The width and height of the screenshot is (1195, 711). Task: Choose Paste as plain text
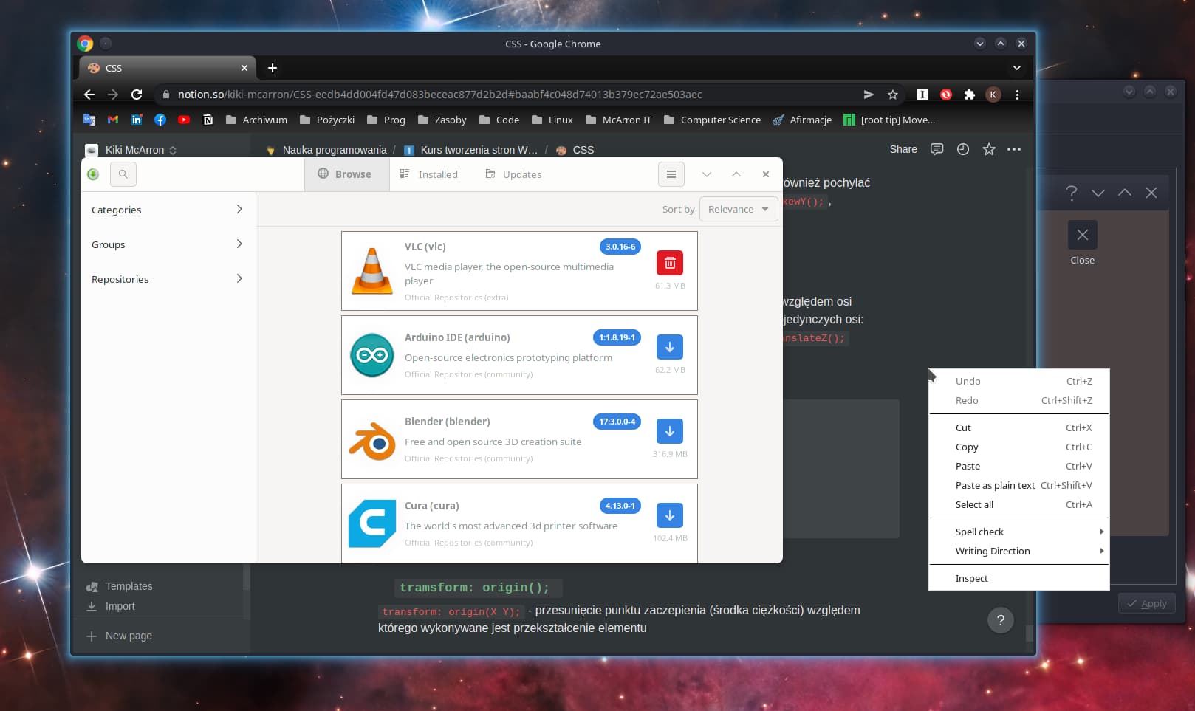click(1019, 485)
